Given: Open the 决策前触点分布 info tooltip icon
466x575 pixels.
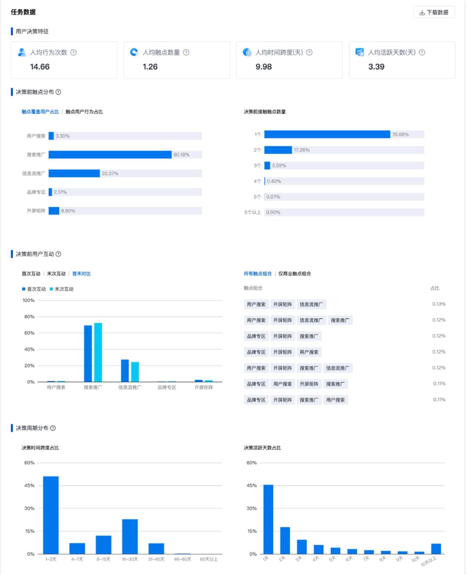Looking at the screenshot, I should (58, 92).
